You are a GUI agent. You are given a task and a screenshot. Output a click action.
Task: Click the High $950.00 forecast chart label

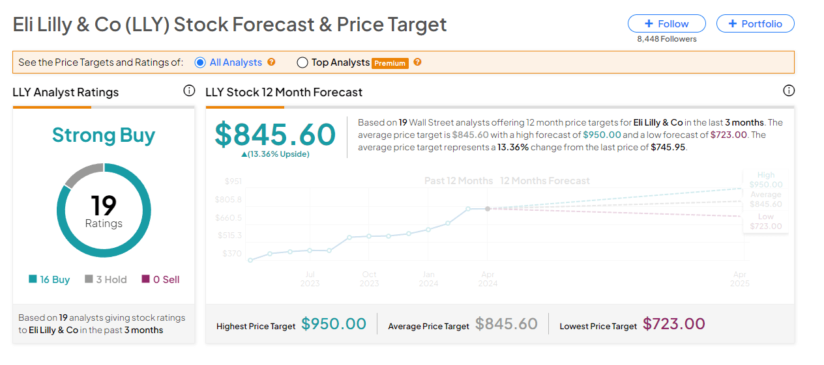pos(765,180)
